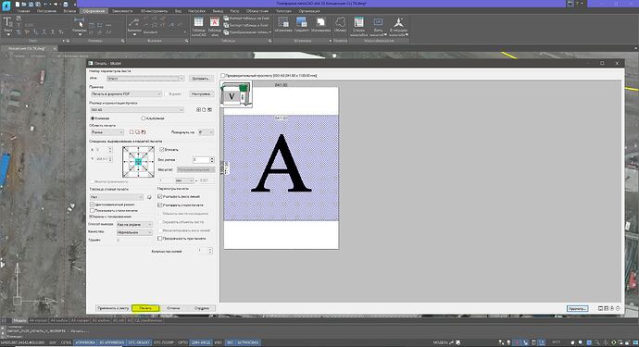Click the Preview (Просмотр) button
The height and width of the screenshot is (347, 639).
pos(577,309)
